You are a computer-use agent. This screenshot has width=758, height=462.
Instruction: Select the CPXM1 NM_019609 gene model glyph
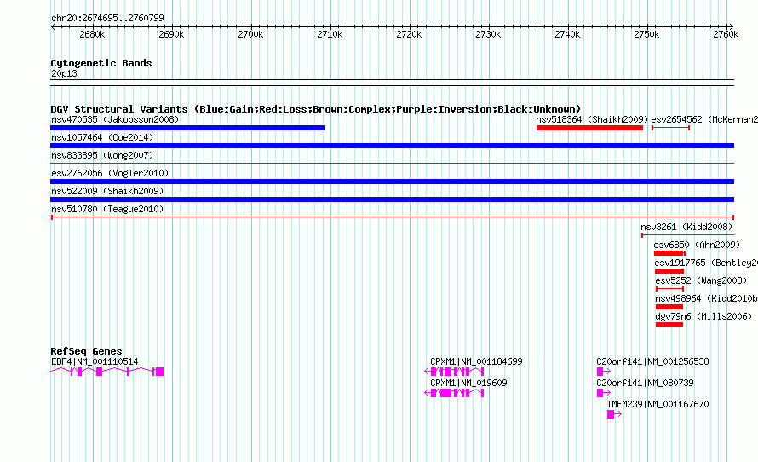(x=454, y=393)
